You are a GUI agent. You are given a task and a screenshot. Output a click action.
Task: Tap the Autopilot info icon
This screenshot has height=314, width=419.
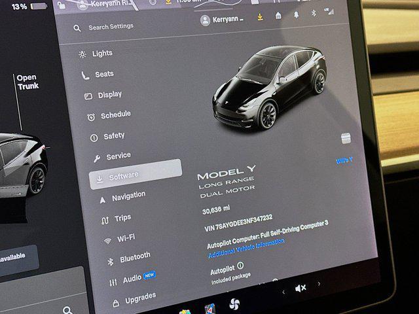pyautogui.click(x=240, y=266)
